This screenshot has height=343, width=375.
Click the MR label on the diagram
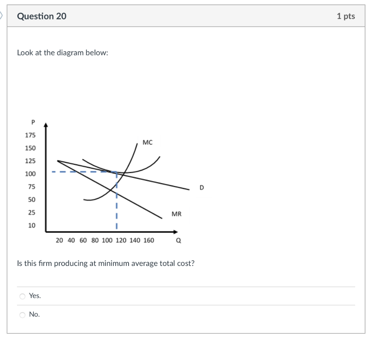tap(177, 214)
